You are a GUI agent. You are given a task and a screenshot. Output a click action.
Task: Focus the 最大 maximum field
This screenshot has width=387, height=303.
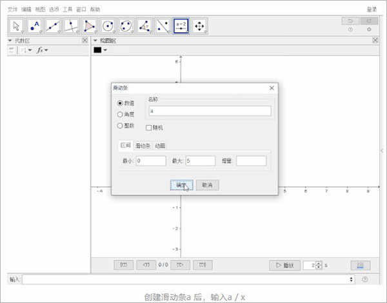coord(201,161)
